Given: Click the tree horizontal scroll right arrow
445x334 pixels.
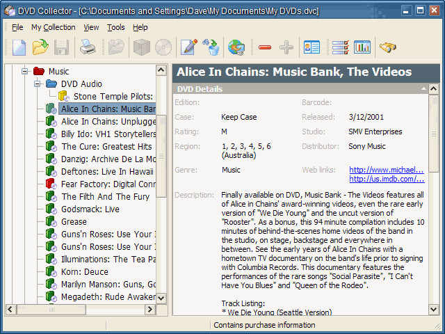Looking at the screenshot, I should click(150, 309).
